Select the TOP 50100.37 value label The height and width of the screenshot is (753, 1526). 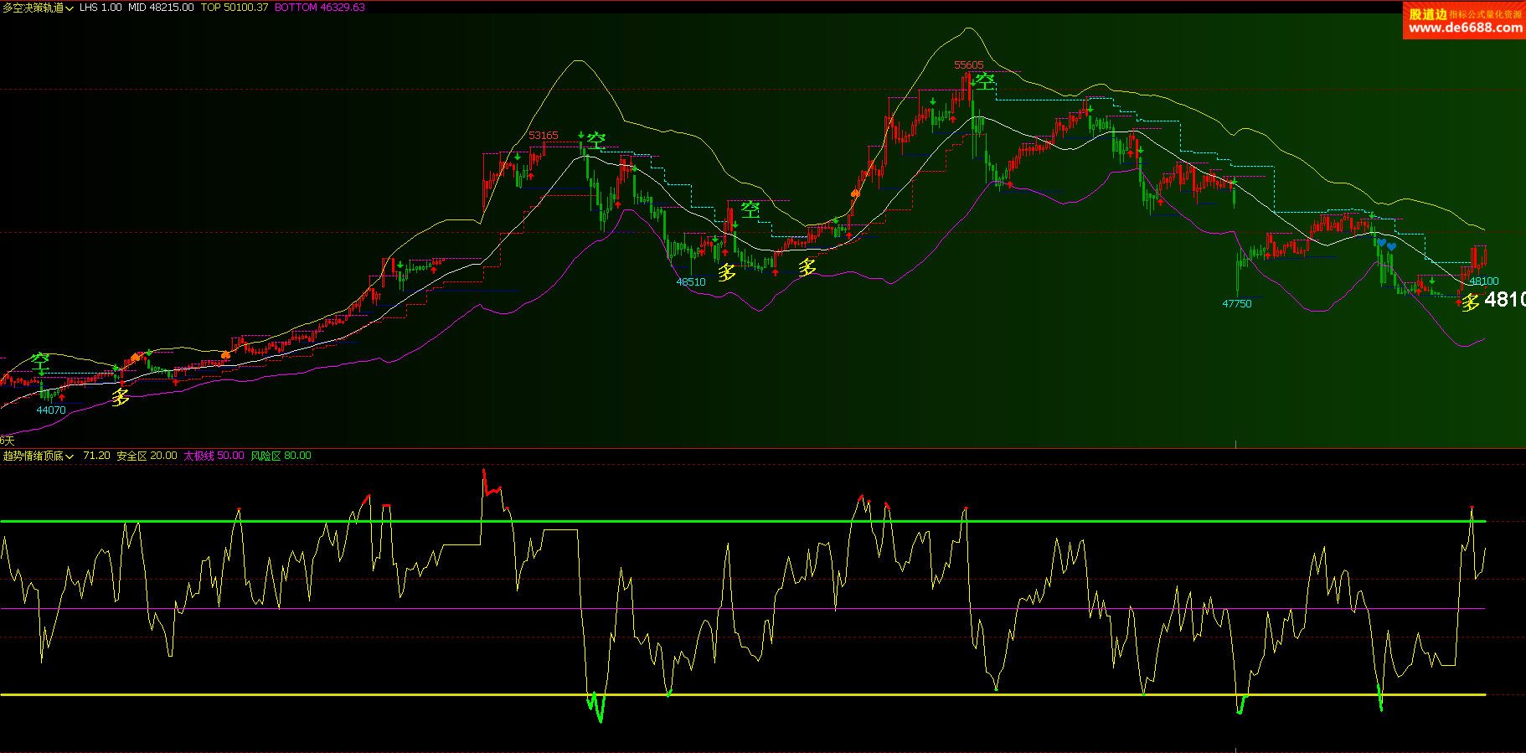coord(235,8)
